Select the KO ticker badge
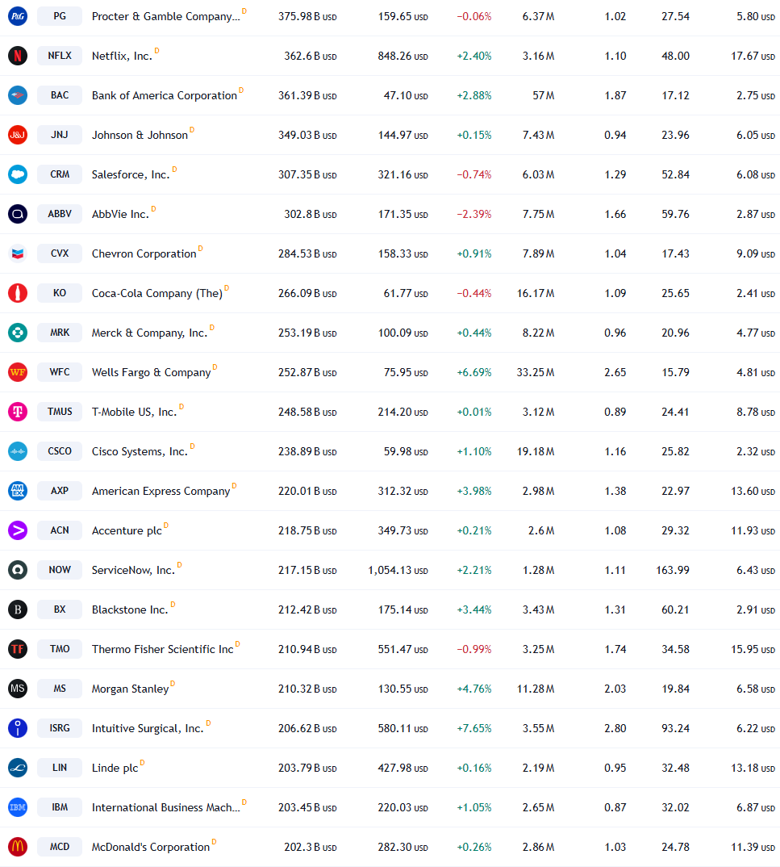The height and width of the screenshot is (867, 780). pos(60,292)
